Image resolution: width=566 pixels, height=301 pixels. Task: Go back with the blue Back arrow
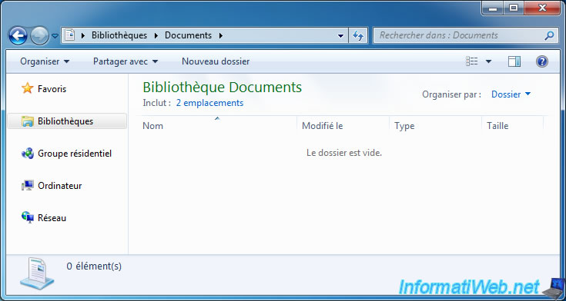(x=18, y=36)
